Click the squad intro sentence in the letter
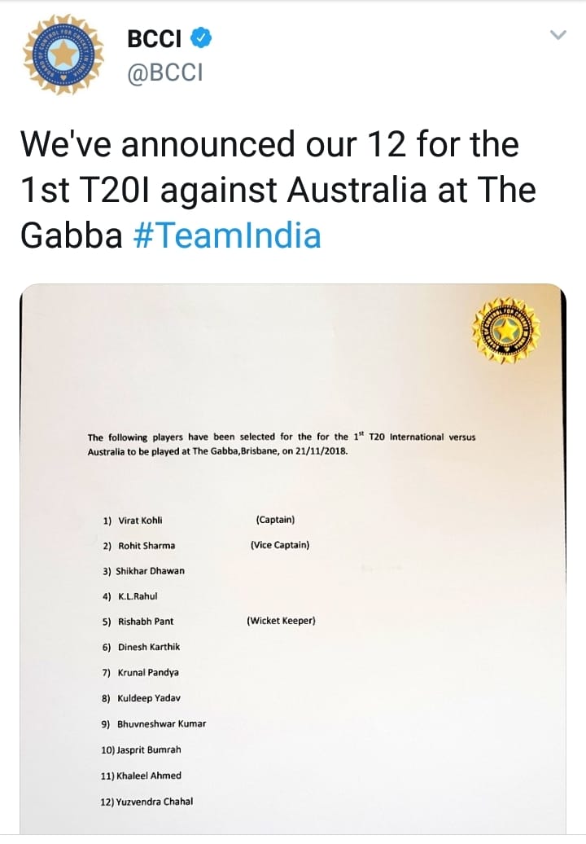Screen dimensions: 586x844 click(281, 443)
